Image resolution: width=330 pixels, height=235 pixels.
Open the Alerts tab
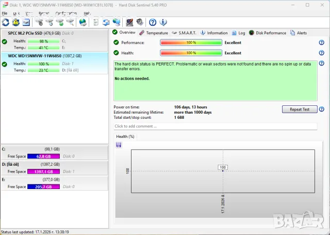pos(299,33)
